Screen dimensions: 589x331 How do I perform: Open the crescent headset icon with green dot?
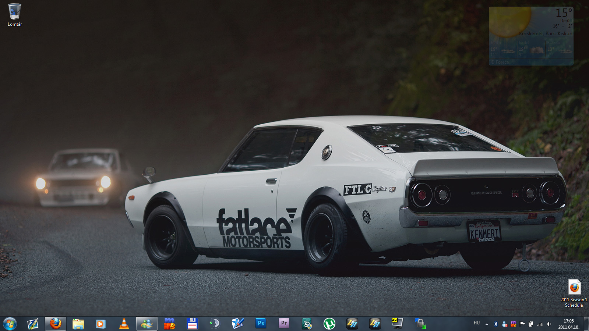point(215,324)
